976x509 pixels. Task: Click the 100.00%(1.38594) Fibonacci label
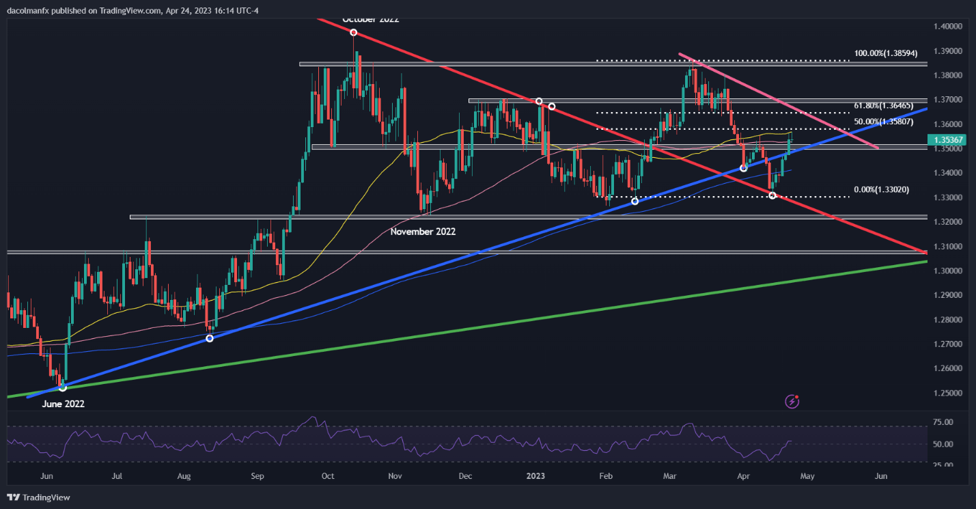[x=885, y=53]
